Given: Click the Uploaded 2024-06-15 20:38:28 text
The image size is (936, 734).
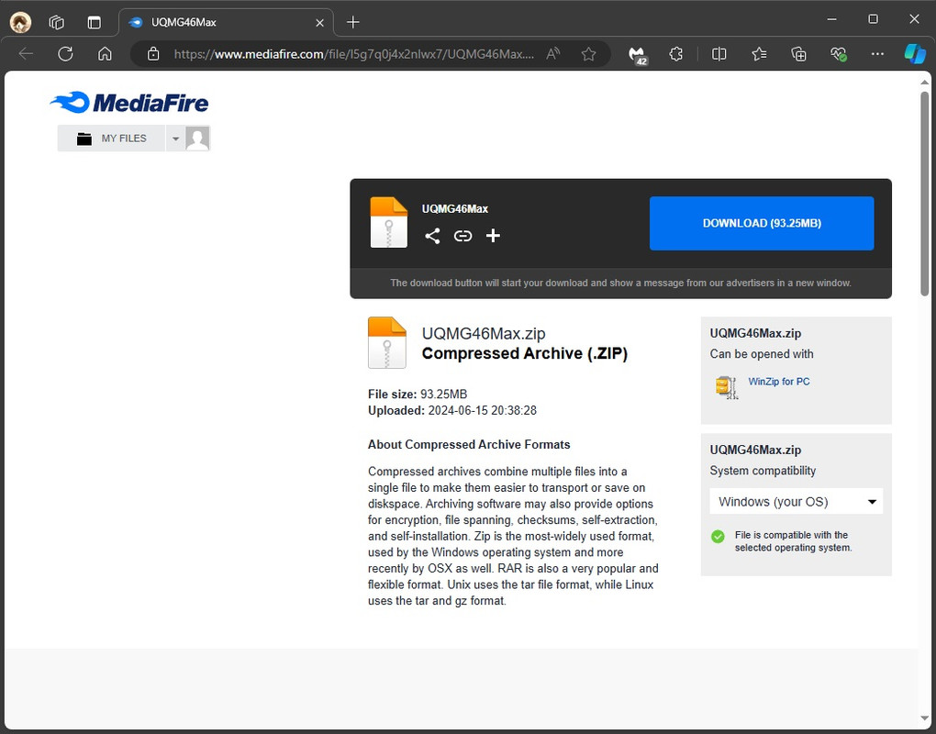Looking at the screenshot, I should click(x=451, y=410).
